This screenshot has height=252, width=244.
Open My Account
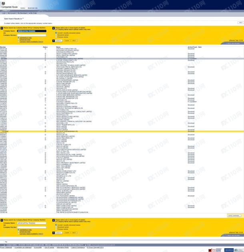point(12,13)
